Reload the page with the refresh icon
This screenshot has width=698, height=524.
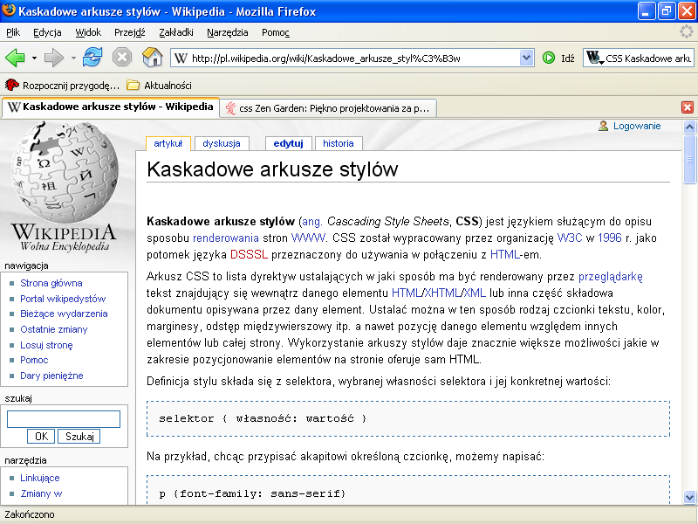point(92,58)
